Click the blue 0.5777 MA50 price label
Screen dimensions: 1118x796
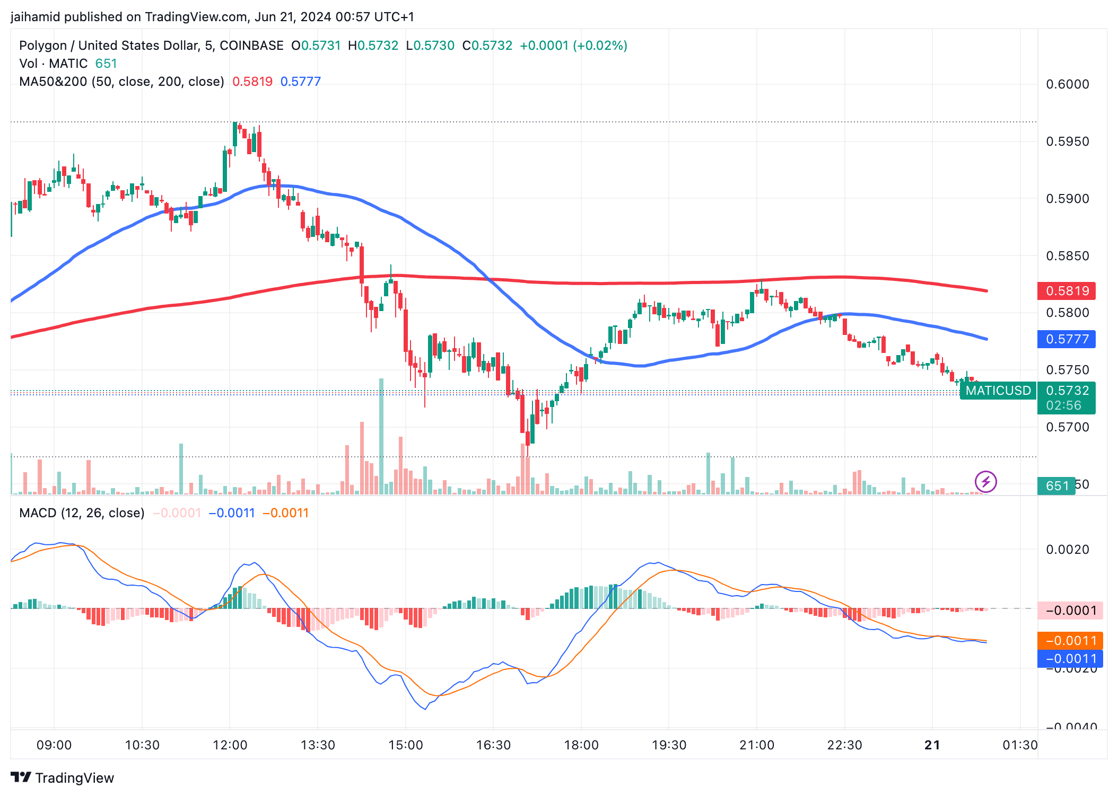click(1067, 339)
